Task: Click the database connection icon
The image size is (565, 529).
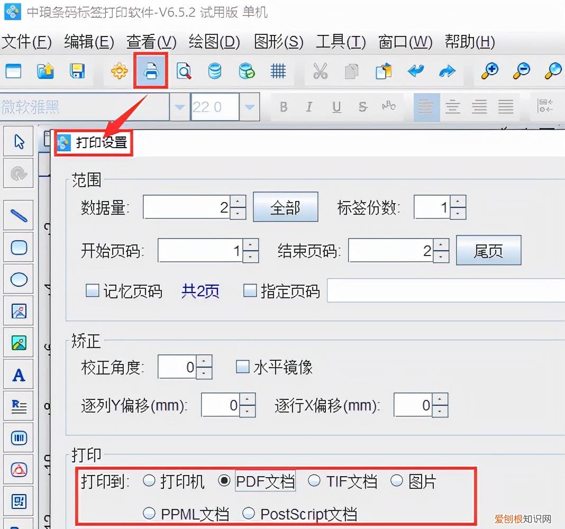Action: tap(215, 71)
